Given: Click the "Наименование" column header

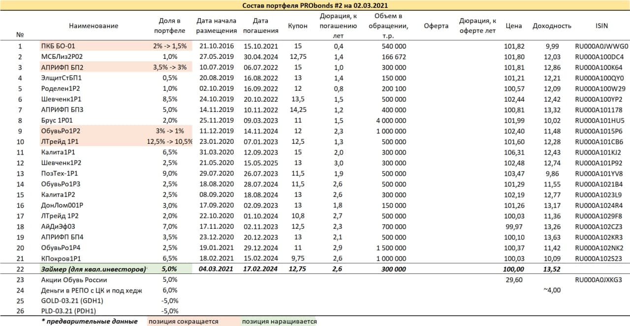Looking at the screenshot, I should 94,26.
